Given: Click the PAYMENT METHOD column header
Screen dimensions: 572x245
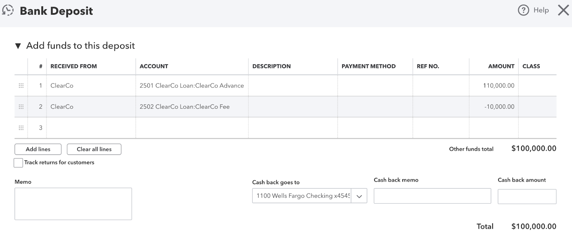Looking at the screenshot, I should click(x=369, y=66).
